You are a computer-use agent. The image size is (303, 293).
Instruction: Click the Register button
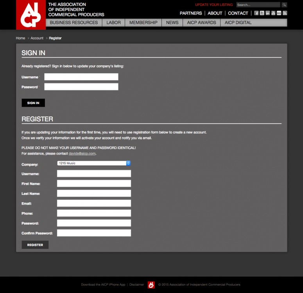pyautogui.click(x=35, y=245)
